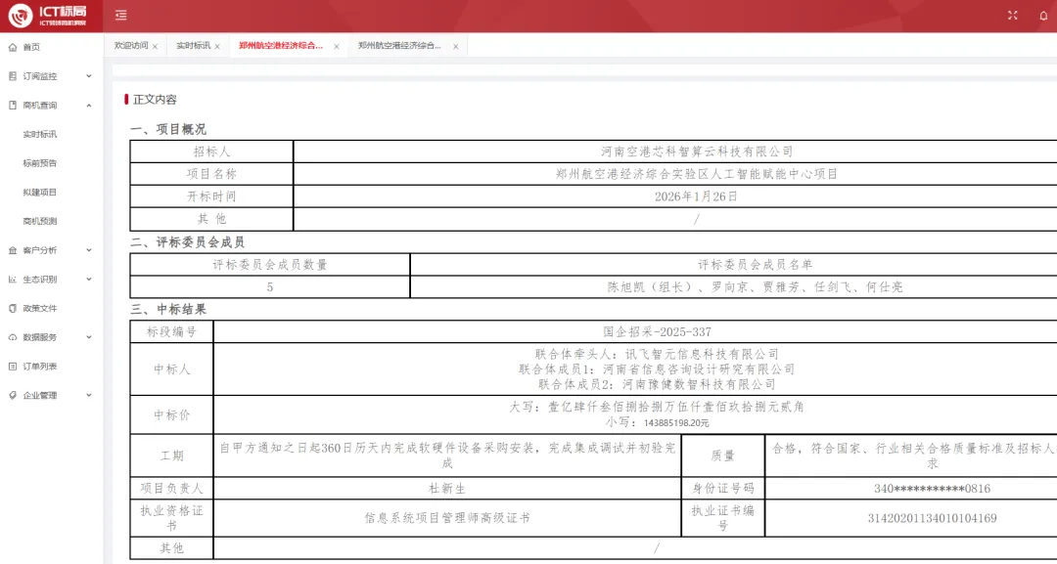Viewport: 1057px width, 564px height.
Task: Click the date 2026年1月26日
Action: coord(697,196)
